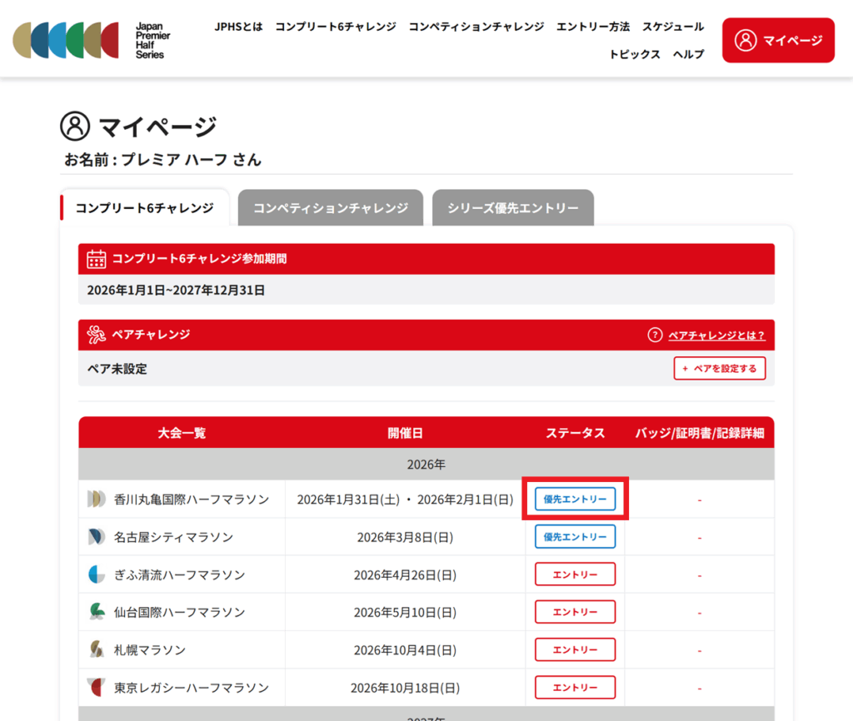Click the runners icon beside ペアチャレンジ
The width and height of the screenshot is (853, 721).
click(x=97, y=335)
